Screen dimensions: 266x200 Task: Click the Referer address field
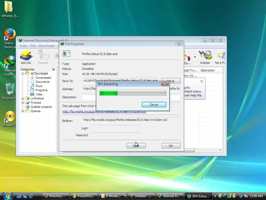131,120
